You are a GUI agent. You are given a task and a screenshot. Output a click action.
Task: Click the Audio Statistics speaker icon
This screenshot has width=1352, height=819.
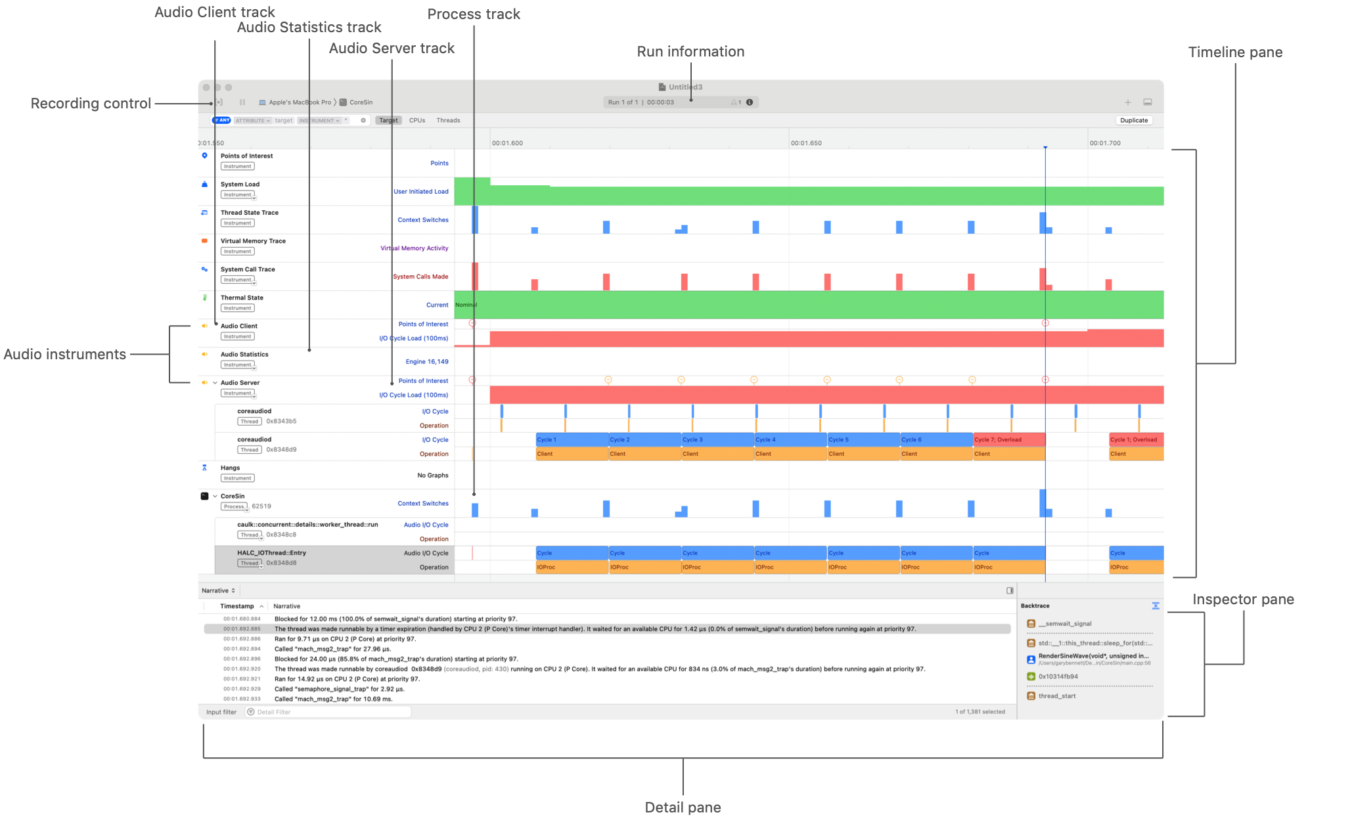pos(204,354)
